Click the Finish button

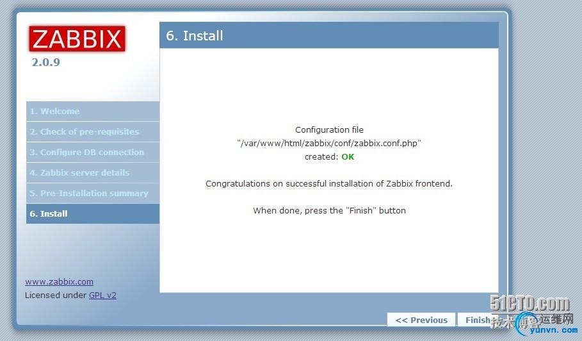click(478, 320)
